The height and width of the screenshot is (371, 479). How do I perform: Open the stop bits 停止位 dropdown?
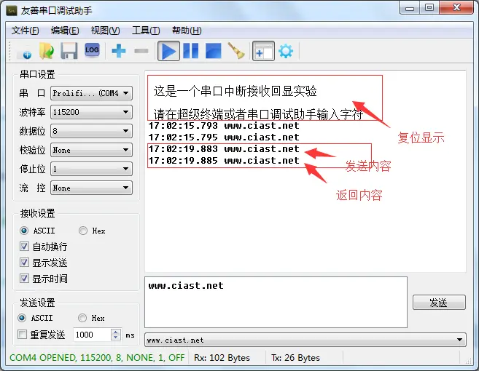[x=91, y=169]
